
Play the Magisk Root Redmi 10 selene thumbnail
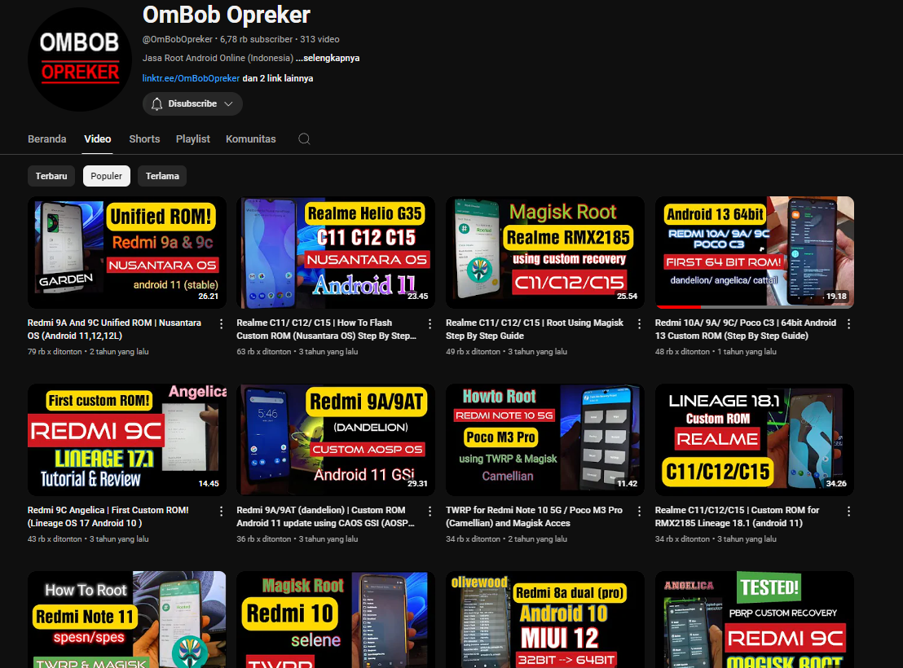336,620
